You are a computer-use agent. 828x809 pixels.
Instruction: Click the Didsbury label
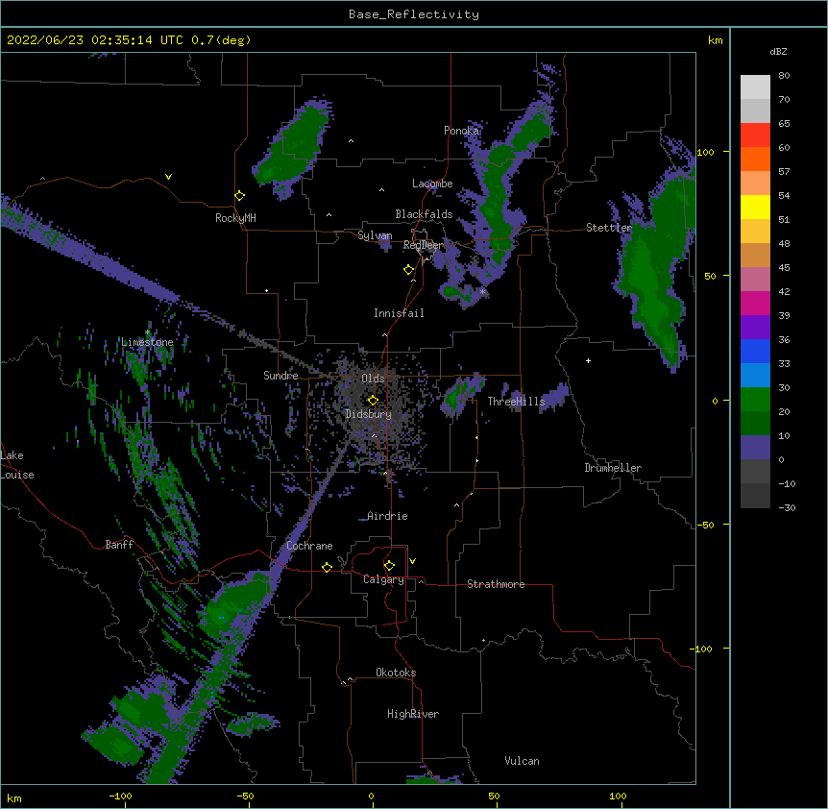pos(369,414)
